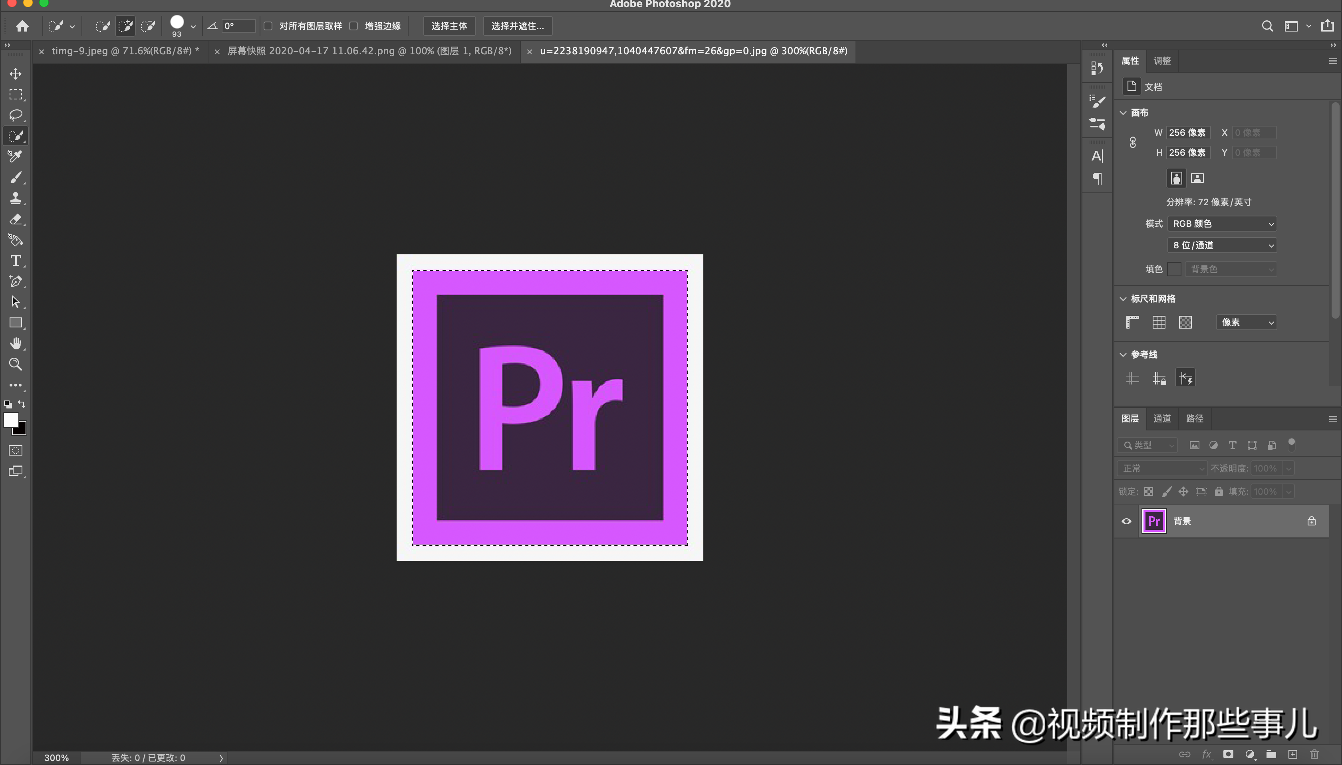Switch to the 路径 (Paths) tab
This screenshot has height=765, width=1342.
tap(1194, 419)
